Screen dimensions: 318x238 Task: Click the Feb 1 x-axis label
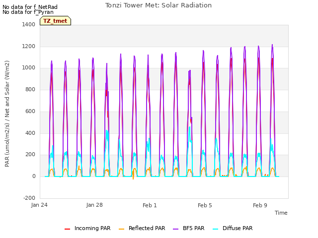[x=150, y=205]
